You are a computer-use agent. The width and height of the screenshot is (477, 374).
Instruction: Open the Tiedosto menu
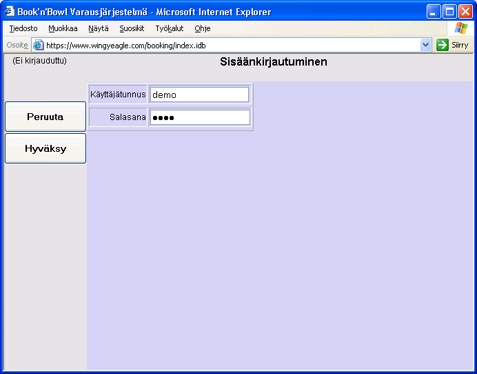(x=23, y=28)
